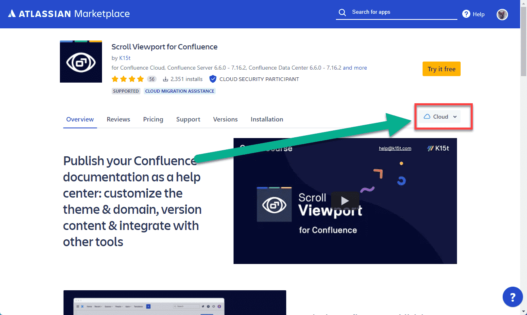The image size is (527, 315).
Task: Click the installs download icon
Action: tap(166, 79)
